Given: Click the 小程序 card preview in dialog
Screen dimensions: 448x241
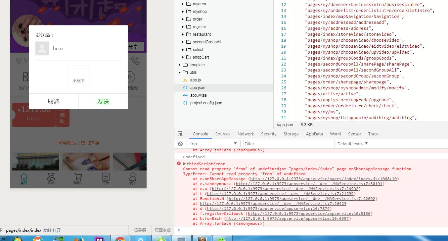Looking at the screenshot, I should [78, 75].
